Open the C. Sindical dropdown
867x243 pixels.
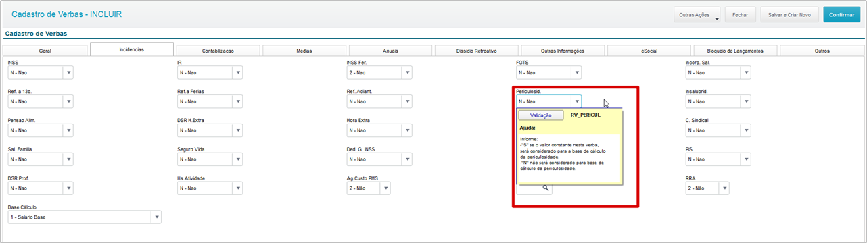pos(745,130)
